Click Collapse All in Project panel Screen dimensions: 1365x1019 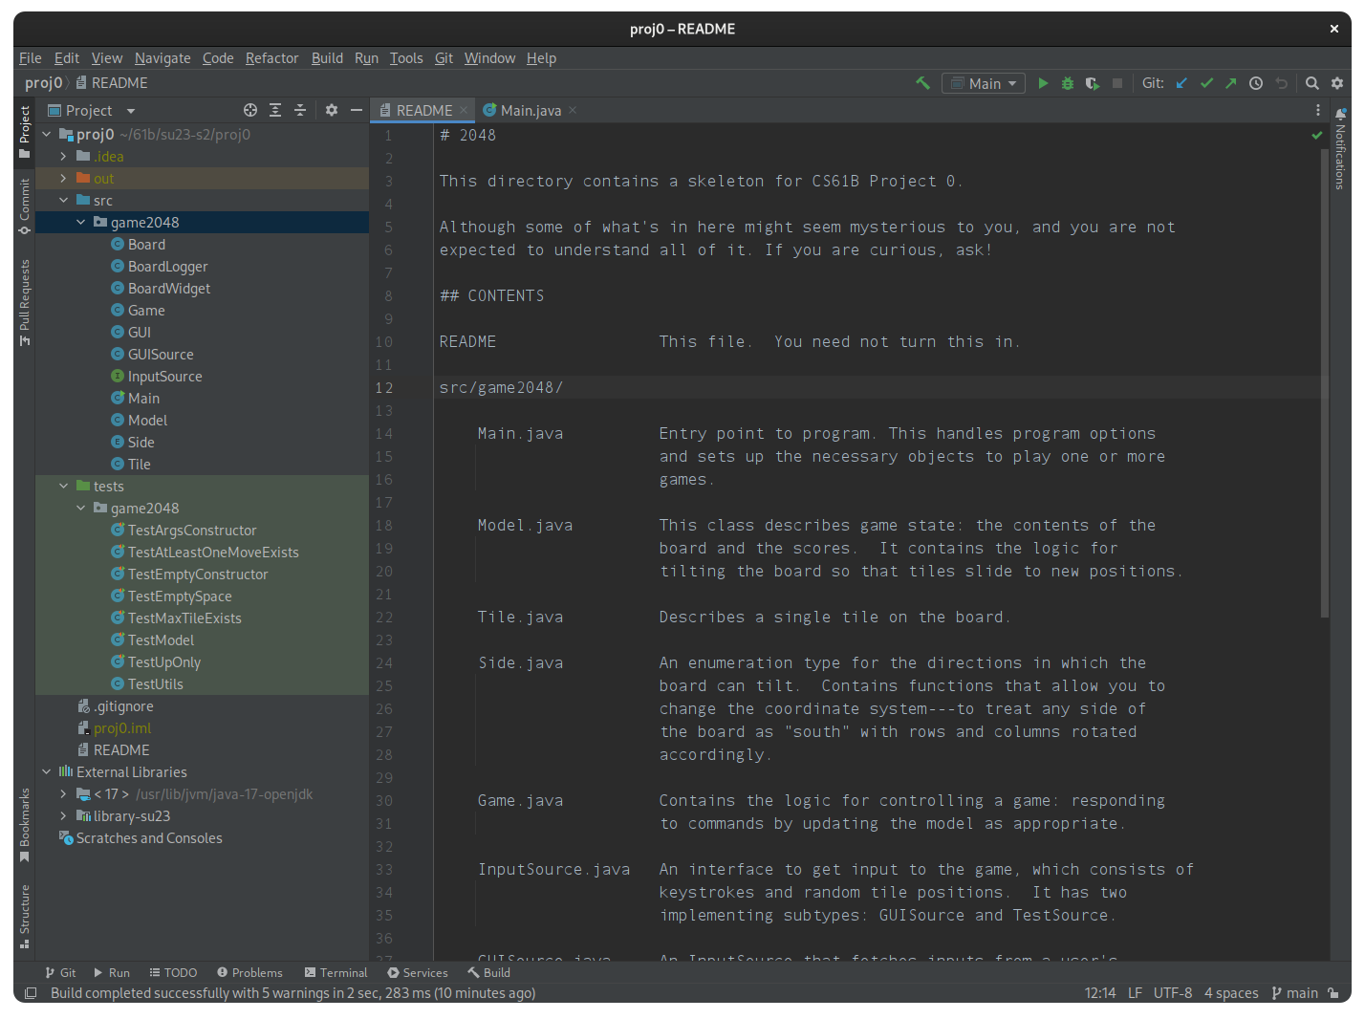(300, 110)
